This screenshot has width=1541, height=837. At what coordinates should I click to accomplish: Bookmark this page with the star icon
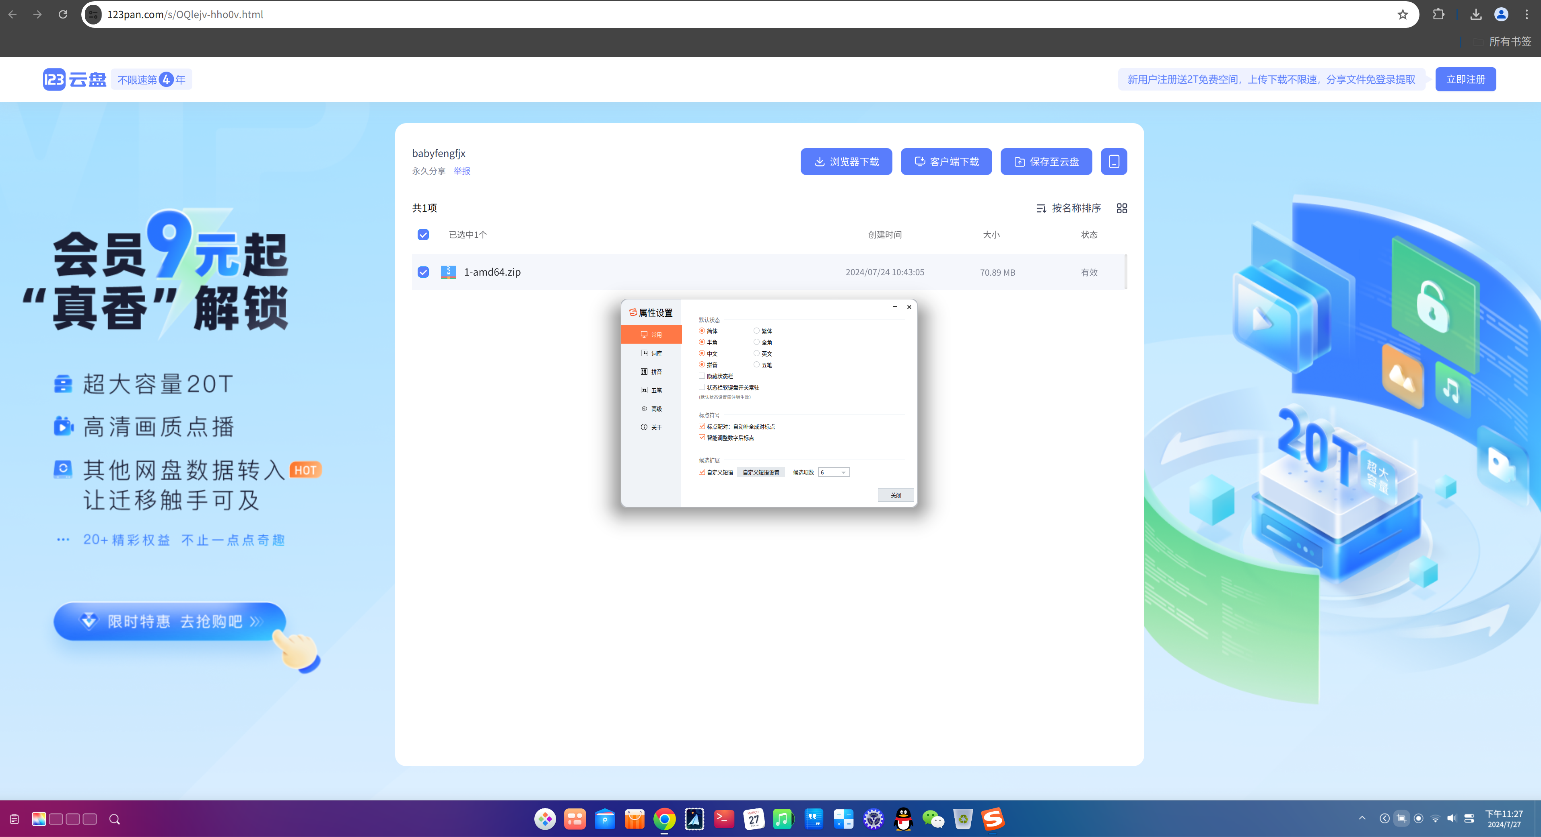[x=1402, y=14]
